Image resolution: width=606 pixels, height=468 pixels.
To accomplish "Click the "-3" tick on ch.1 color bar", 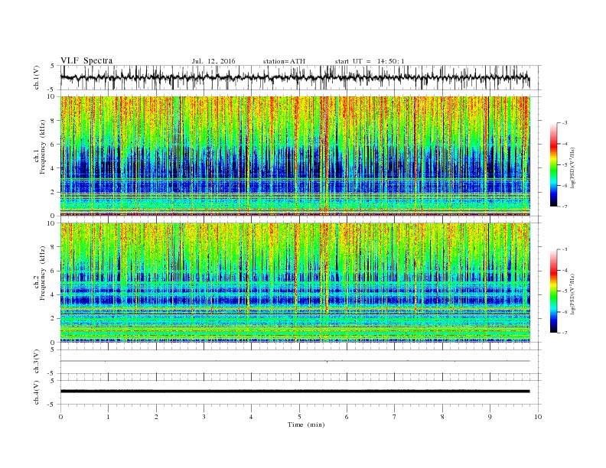I will coord(565,123).
